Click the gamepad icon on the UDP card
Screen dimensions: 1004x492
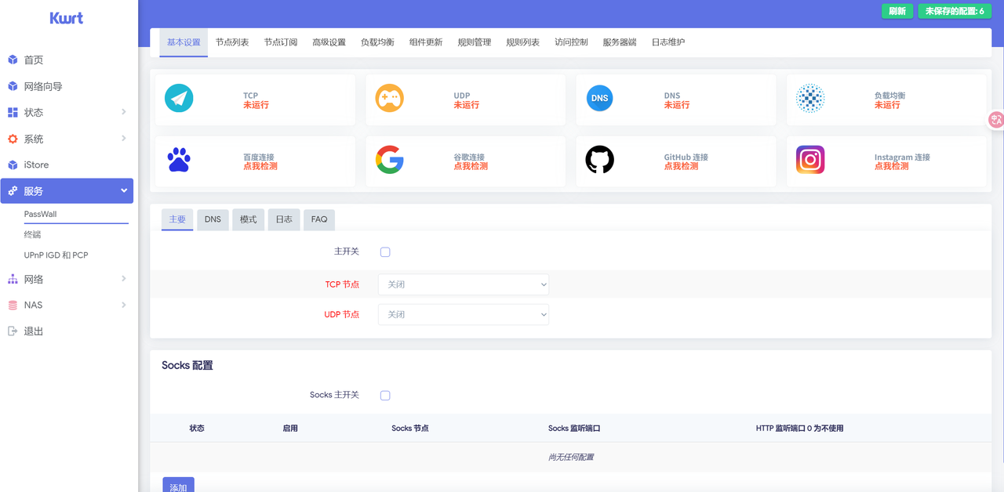point(389,98)
